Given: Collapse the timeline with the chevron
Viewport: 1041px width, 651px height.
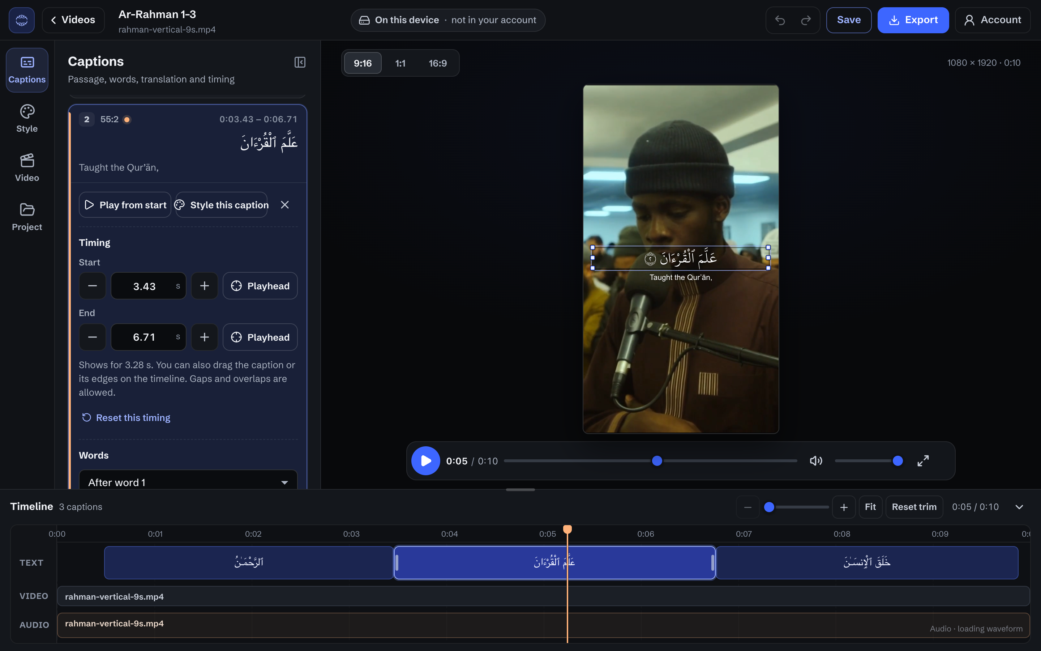Looking at the screenshot, I should point(1019,507).
